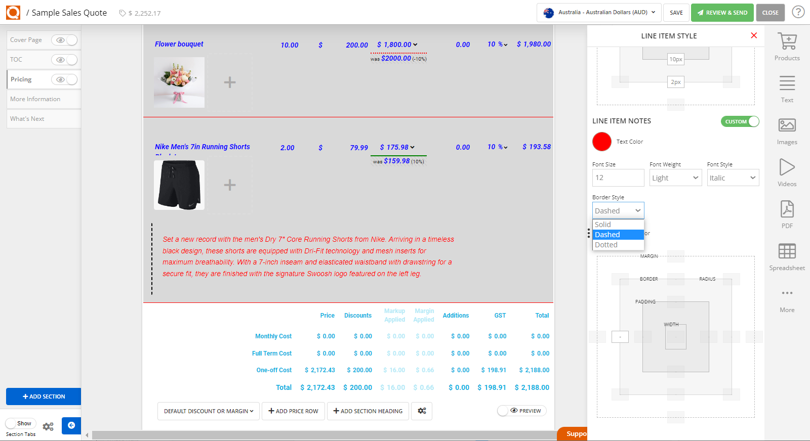Click Flower bouquet quantity 10.00
The width and height of the screenshot is (810, 441).
point(290,45)
